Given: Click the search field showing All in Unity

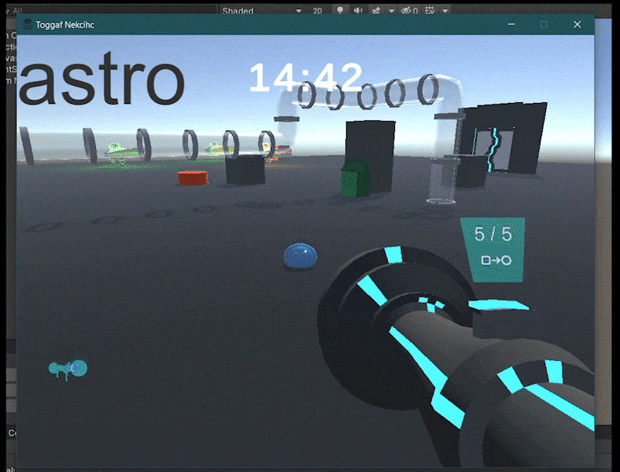Looking at the screenshot, I should 113,10.
